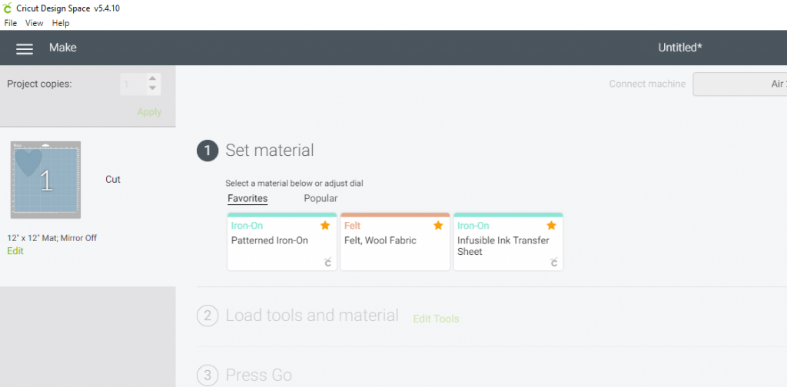This screenshot has height=387, width=787.
Task: Unfavorite star on Patterned Iron-On card
Action: (x=325, y=226)
